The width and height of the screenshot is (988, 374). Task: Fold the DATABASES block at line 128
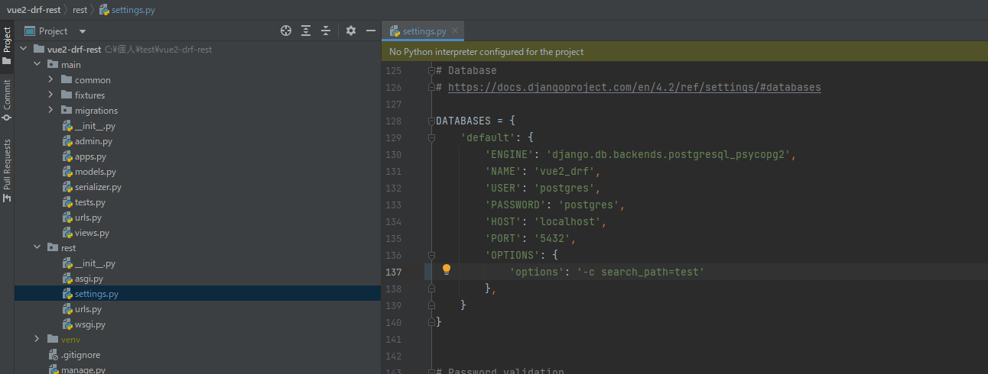[432, 121]
